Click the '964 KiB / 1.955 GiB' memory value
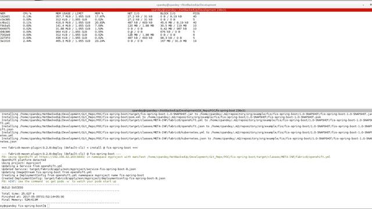The height and width of the screenshot is (209, 372). 71,32
